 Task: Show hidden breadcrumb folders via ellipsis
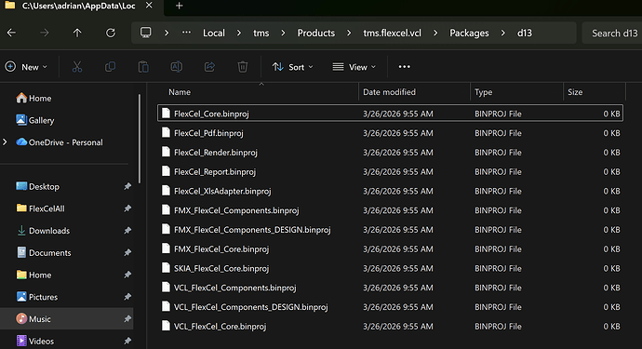point(186,33)
